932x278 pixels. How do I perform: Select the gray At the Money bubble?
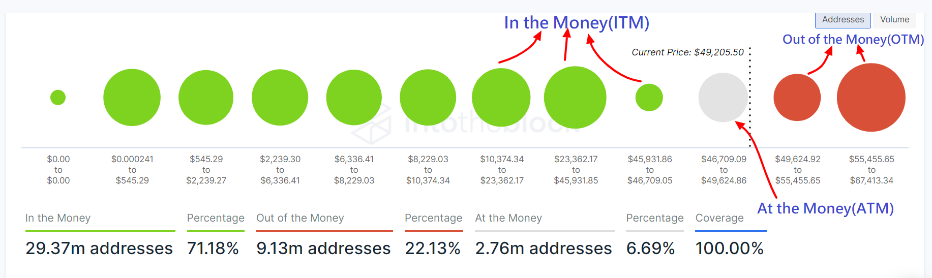click(x=723, y=98)
